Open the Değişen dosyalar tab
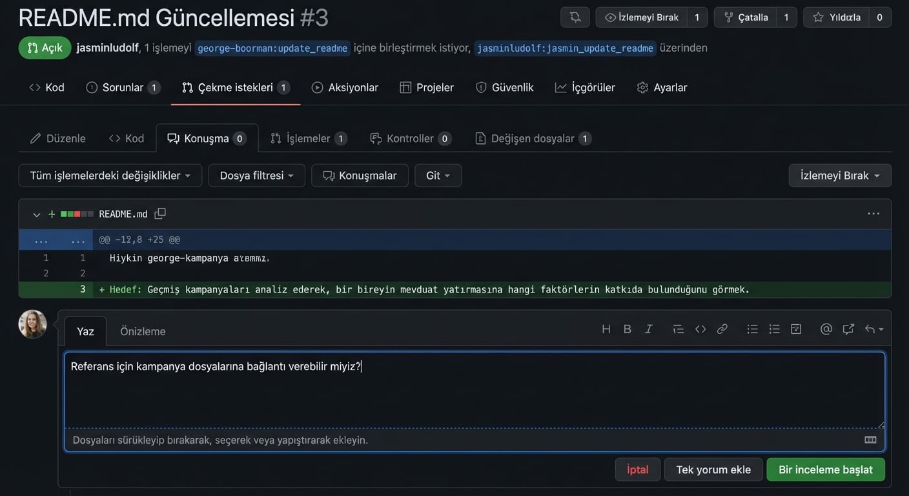The width and height of the screenshot is (909, 496). click(x=532, y=138)
